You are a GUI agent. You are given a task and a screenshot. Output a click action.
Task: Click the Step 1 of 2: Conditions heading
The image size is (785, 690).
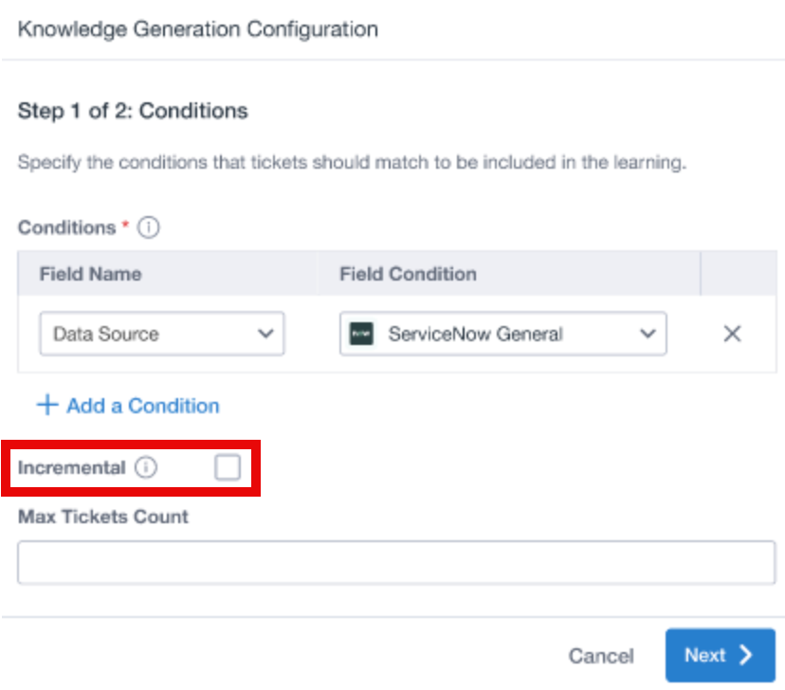(133, 111)
